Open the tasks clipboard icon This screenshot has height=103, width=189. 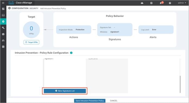151,3
